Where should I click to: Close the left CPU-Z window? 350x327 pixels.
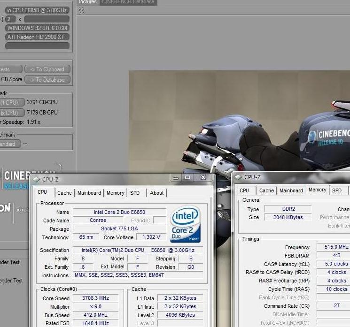pos(203,178)
